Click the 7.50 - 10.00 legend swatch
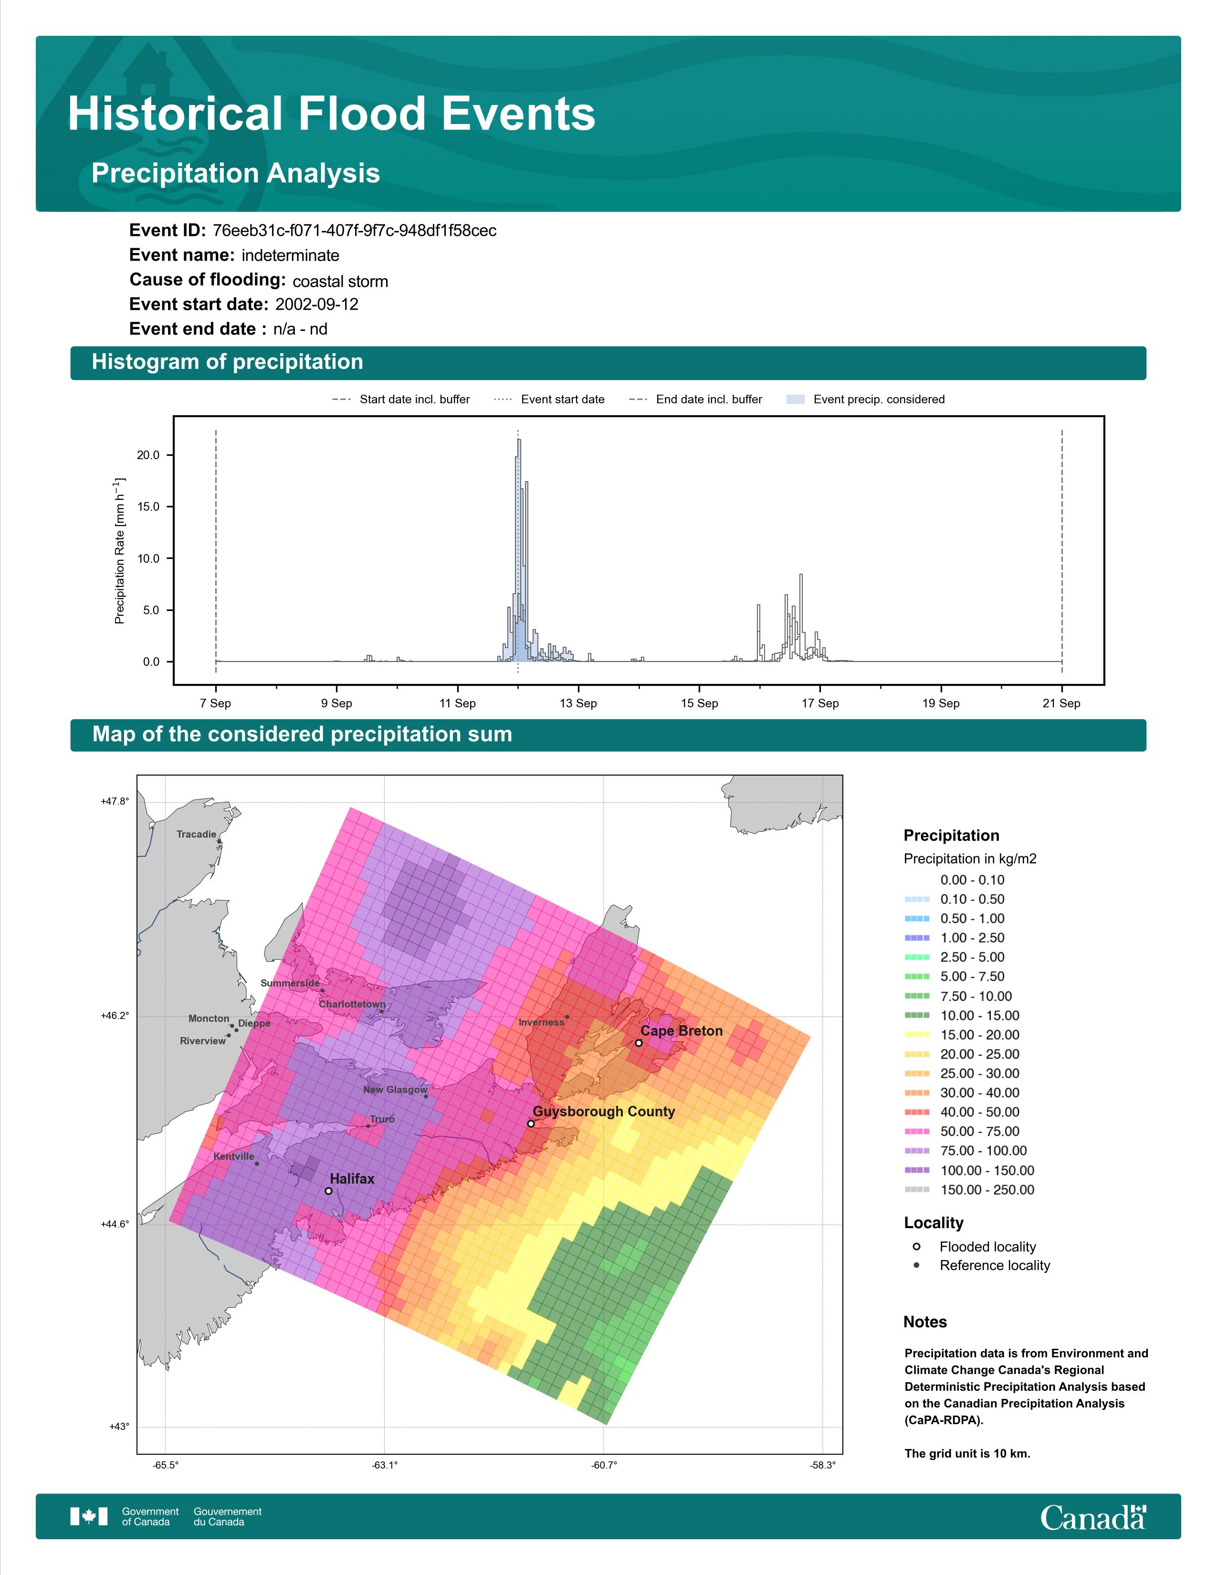The height and width of the screenshot is (1575, 1217). 917,996
